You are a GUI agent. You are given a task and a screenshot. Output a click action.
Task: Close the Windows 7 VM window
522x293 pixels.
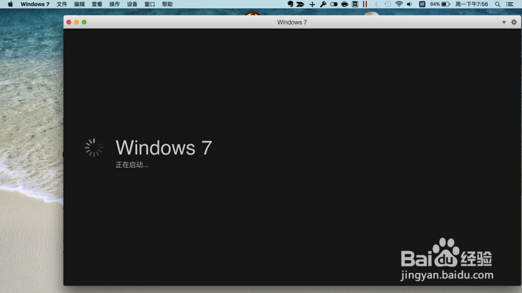(69, 22)
